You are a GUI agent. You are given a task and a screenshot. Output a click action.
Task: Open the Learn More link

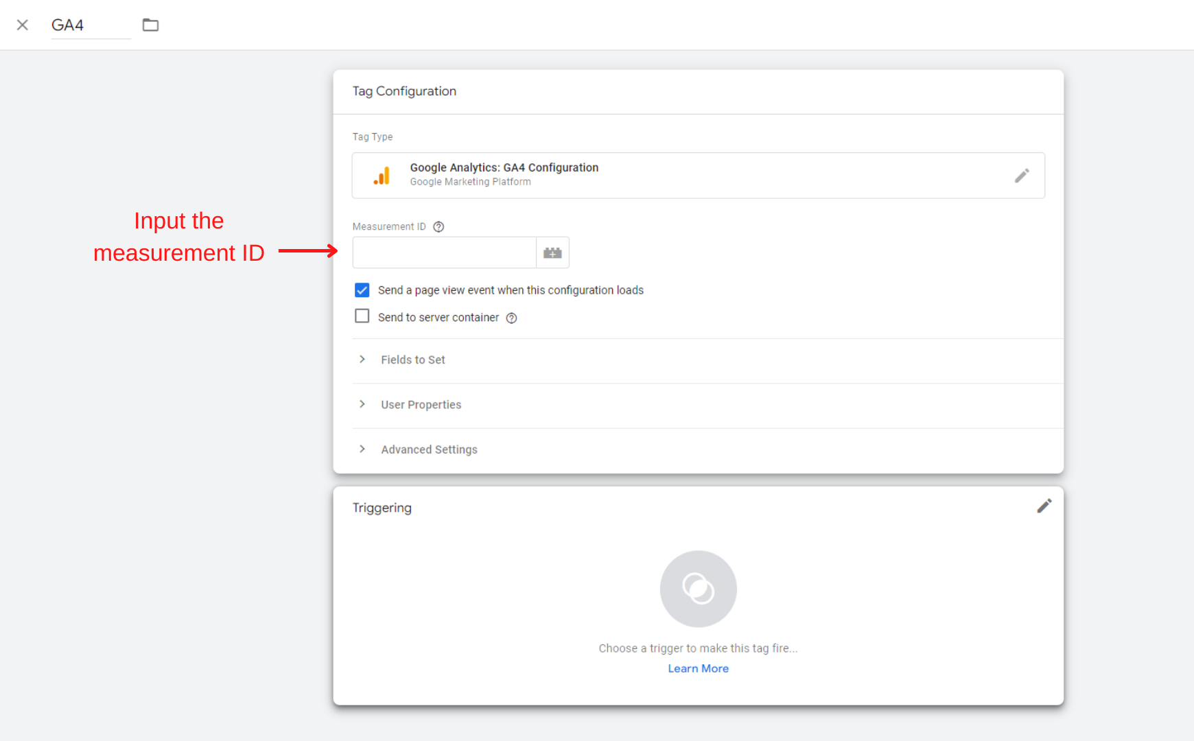click(x=698, y=668)
